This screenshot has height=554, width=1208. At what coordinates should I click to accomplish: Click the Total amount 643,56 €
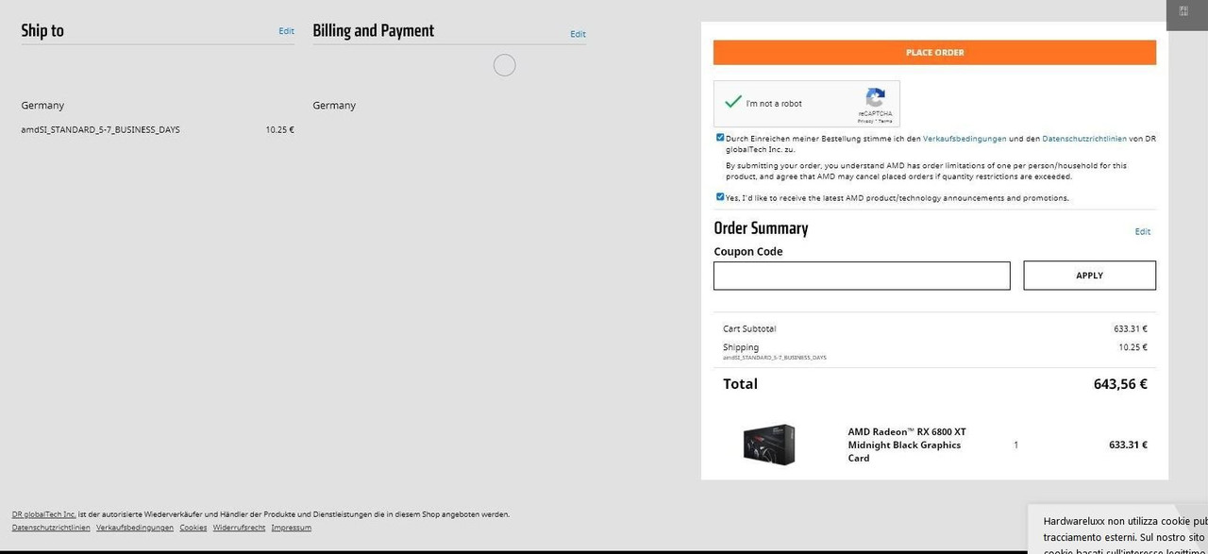[1120, 384]
